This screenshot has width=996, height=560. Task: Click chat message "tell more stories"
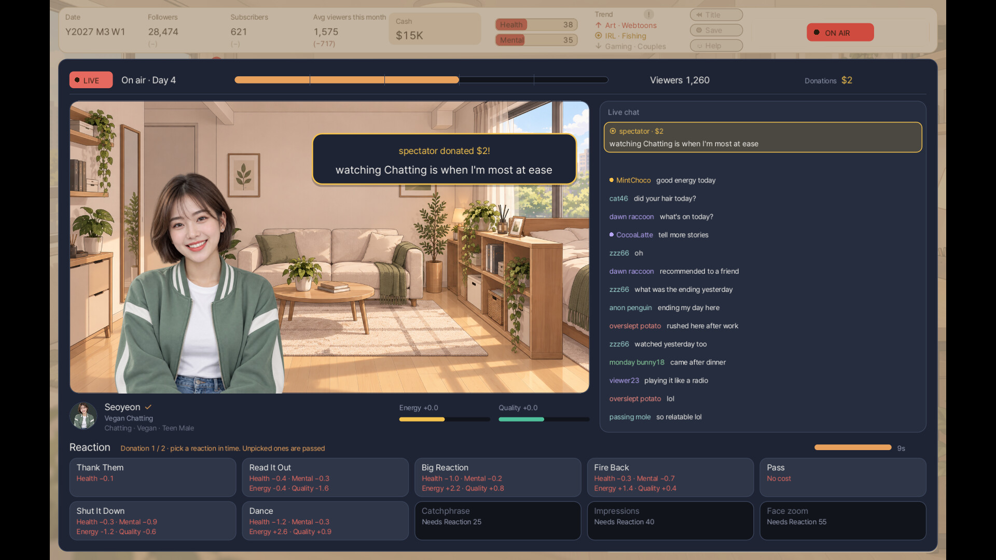tap(683, 235)
